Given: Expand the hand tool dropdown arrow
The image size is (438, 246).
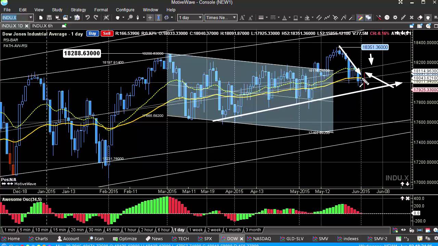Looking at the screenshot, I should click(123, 17).
